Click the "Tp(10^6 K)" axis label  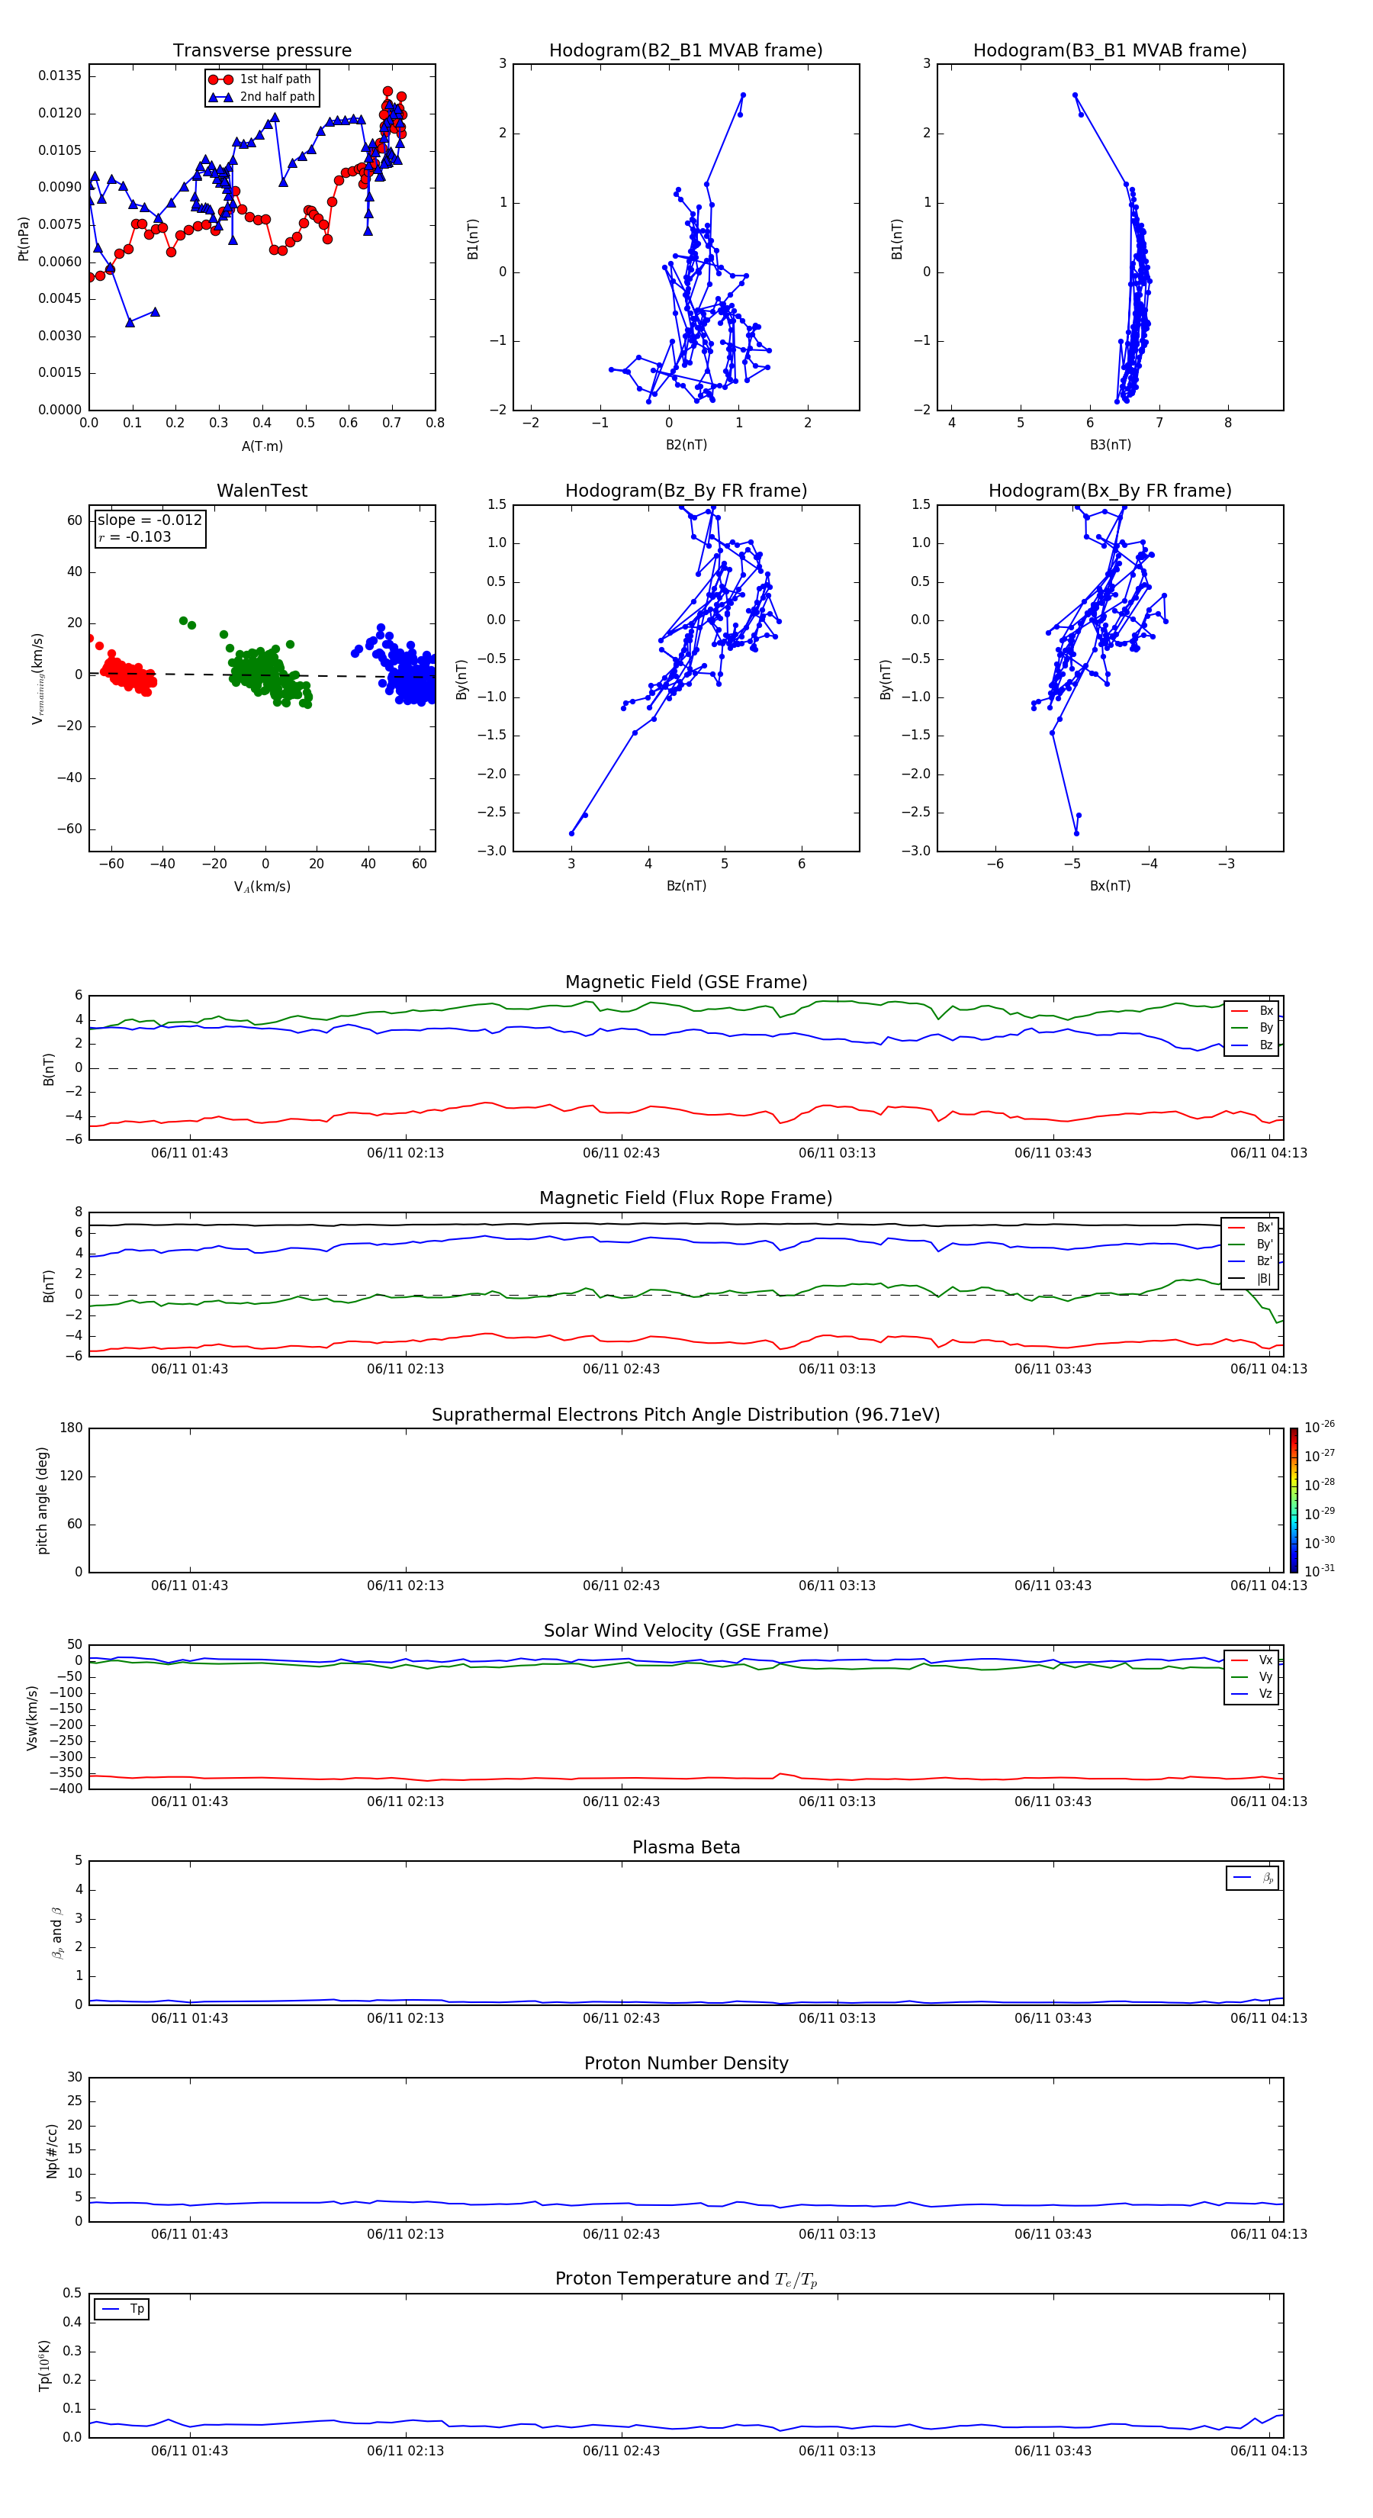pos(44,2365)
